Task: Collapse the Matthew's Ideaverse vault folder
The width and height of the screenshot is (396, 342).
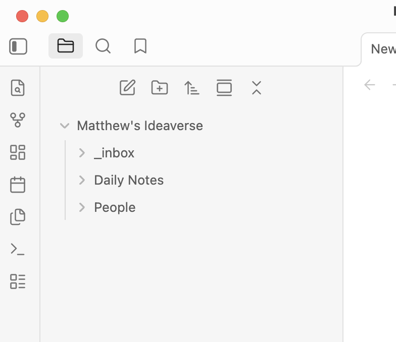Action: point(65,126)
